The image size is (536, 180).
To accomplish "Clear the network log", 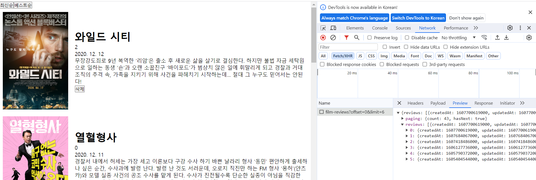I will click(333, 38).
